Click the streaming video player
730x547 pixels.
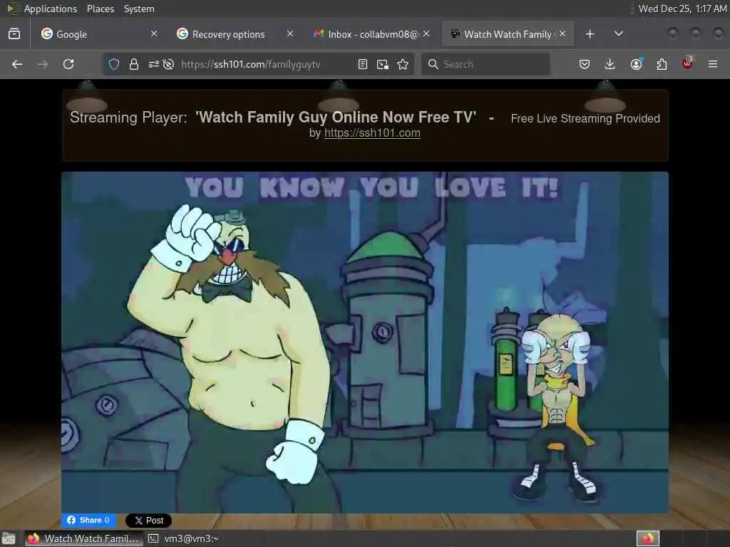(x=365, y=343)
